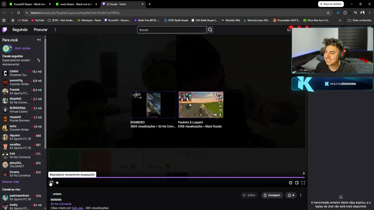Open ghoul33_ channel in sidebar

22,164
